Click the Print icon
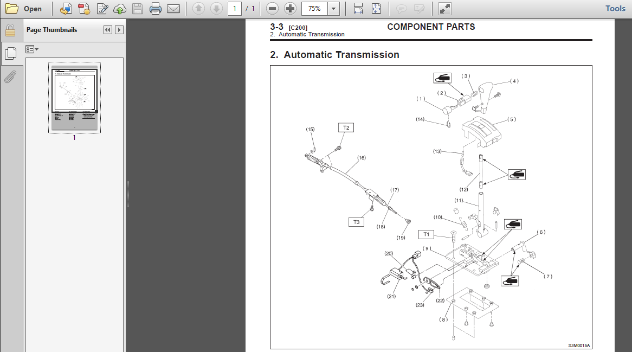The image size is (632, 352). coord(156,9)
